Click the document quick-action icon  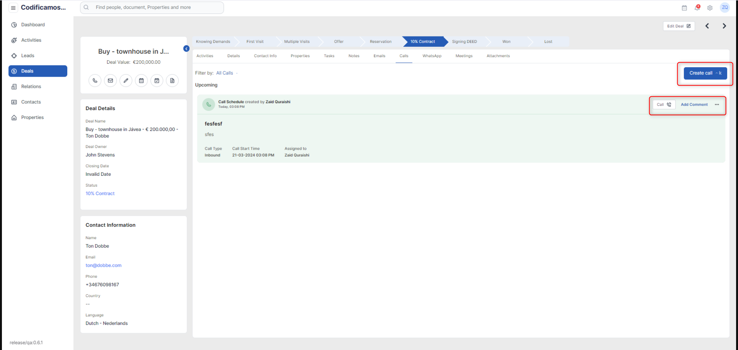click(172, 81)
